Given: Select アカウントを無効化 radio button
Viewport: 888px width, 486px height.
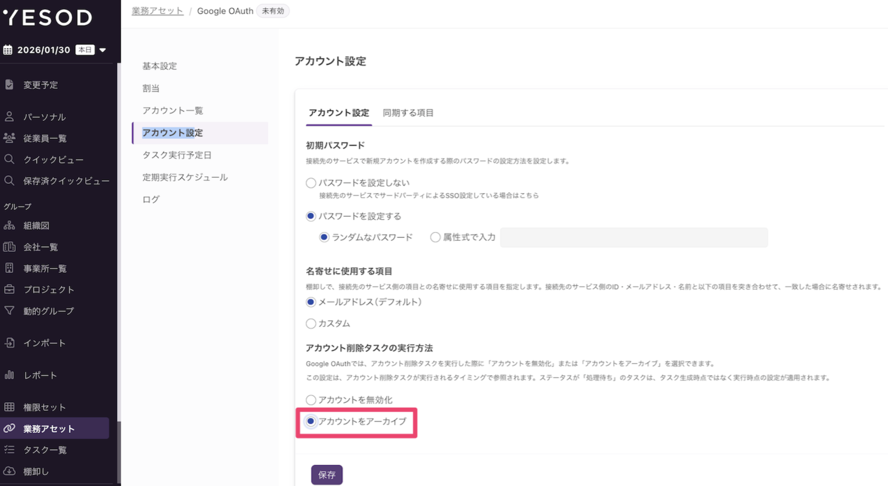Looking at the screenshot, I should (x=311, y=400).
